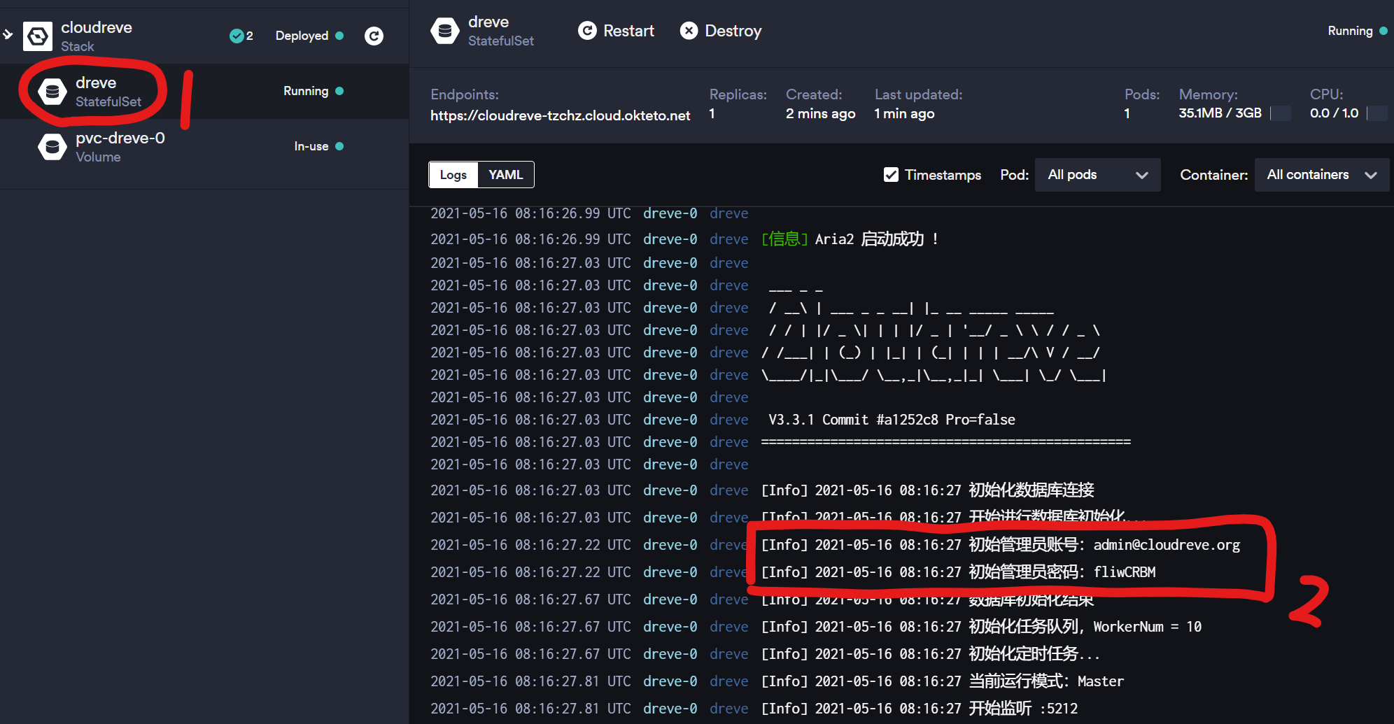This screenshot has height=724, width=1394.
Task: Click the pvc-dreve-0 volume icon
Action: tap(52, 147)
